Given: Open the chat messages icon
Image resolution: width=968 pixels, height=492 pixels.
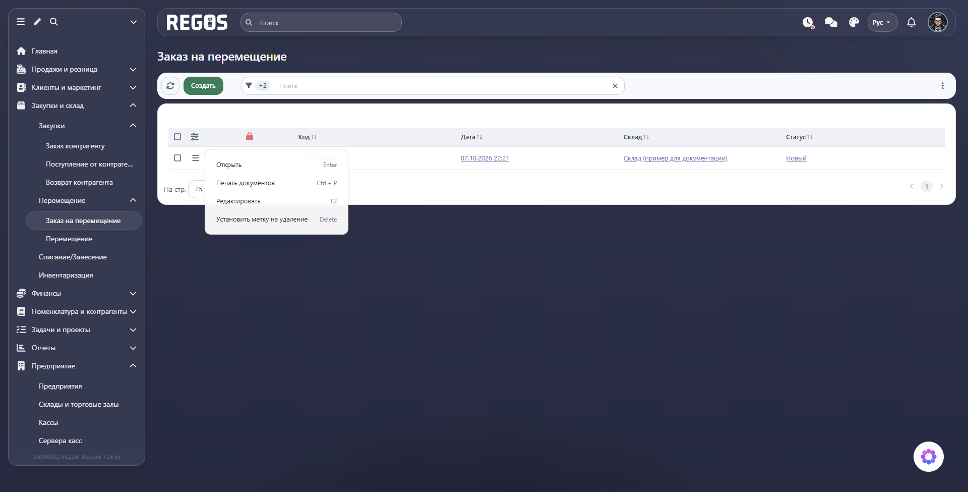Looking at the screenshot, I should (x=831, y=23).
